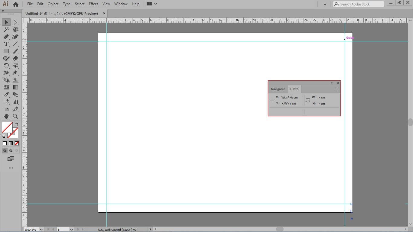Click the Home button
This screenshot has height=232, width=413.
pos(16,4)
